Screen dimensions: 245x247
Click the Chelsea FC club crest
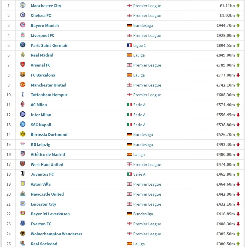pyautogui.click(x=23, y=15)
